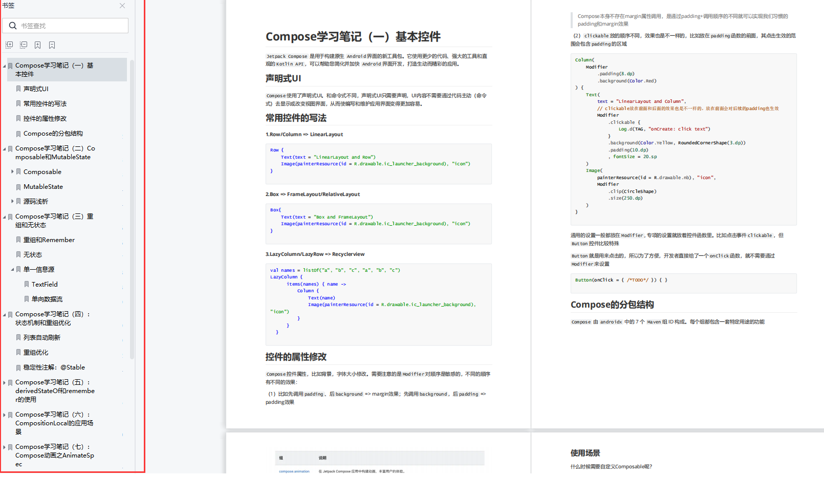The width and height of the screenshot is (824, 477).
Task: Click the bookmark icon beside MutableState
Action: point(18,187)
